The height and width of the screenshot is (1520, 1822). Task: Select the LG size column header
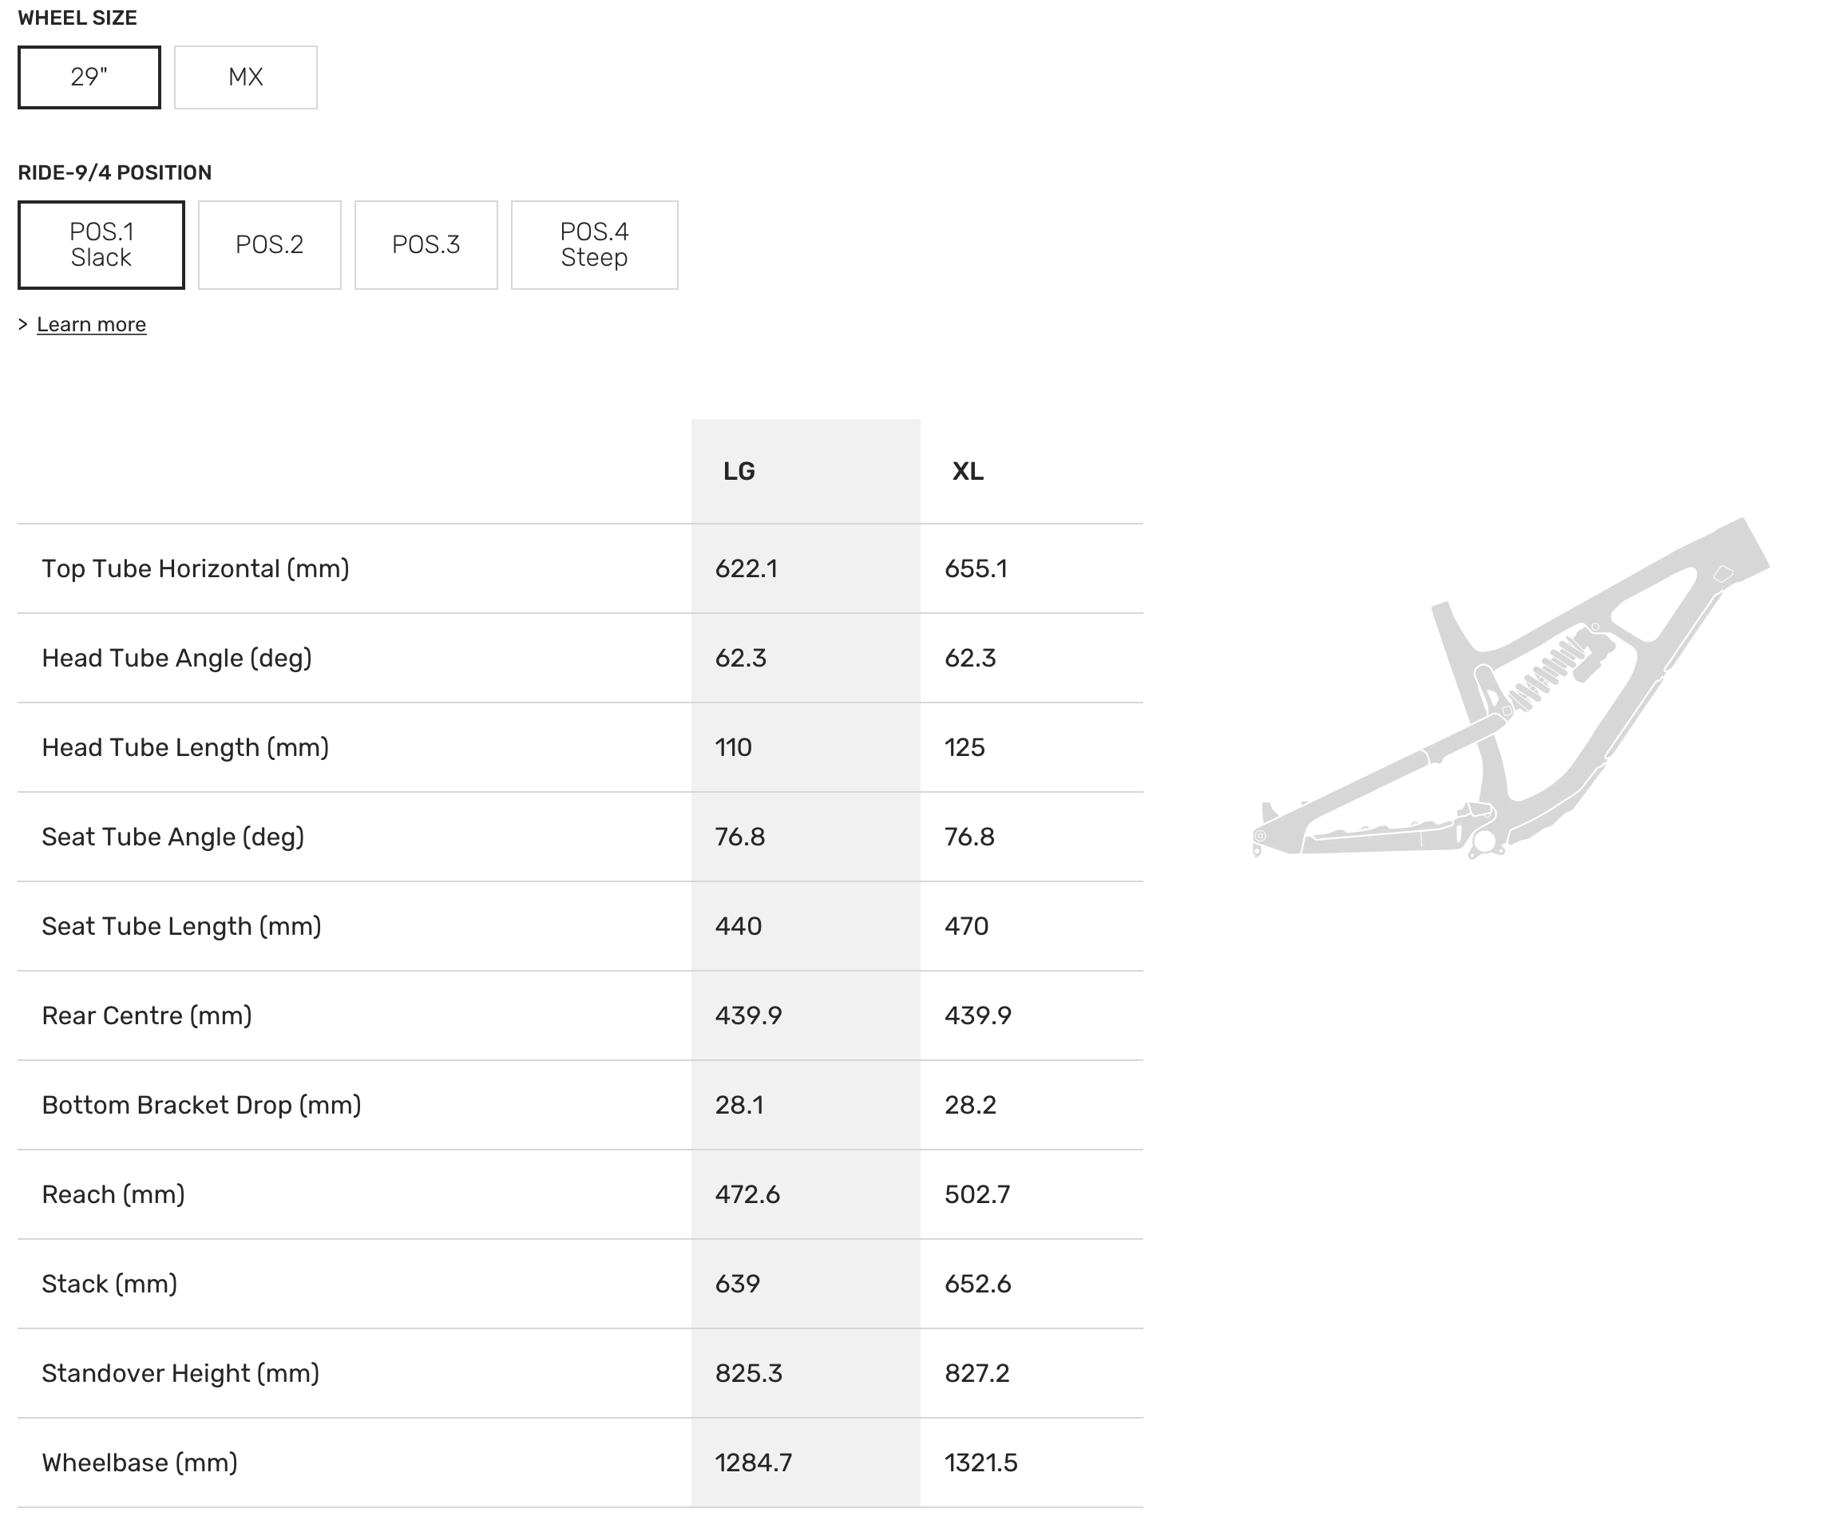click(x=739, y=471)
